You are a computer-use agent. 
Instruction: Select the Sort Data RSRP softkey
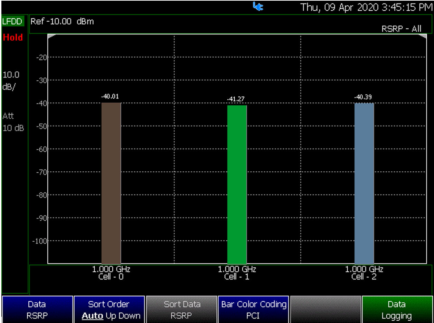181,310
